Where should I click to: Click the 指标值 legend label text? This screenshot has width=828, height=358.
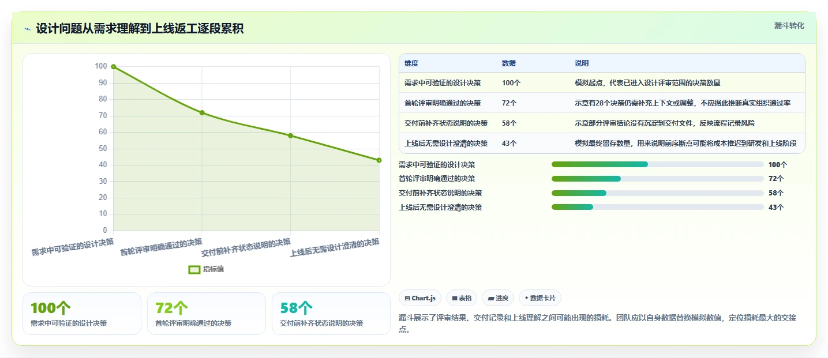213,269
